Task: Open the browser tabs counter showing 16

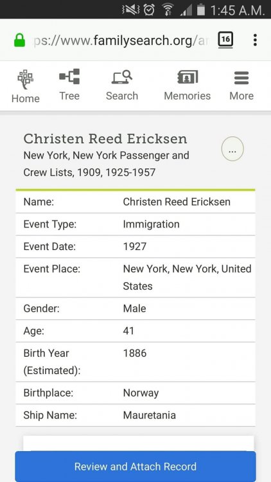Action: click(225, 40)
